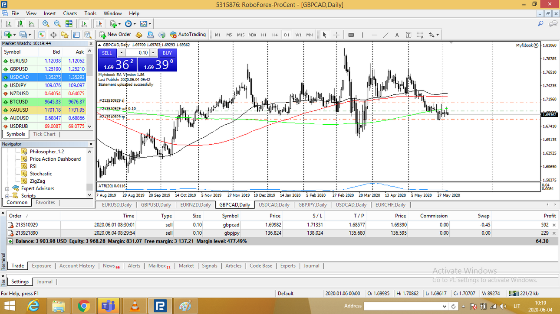Open the View menu

pyautogui.click(x=31, y=13)
